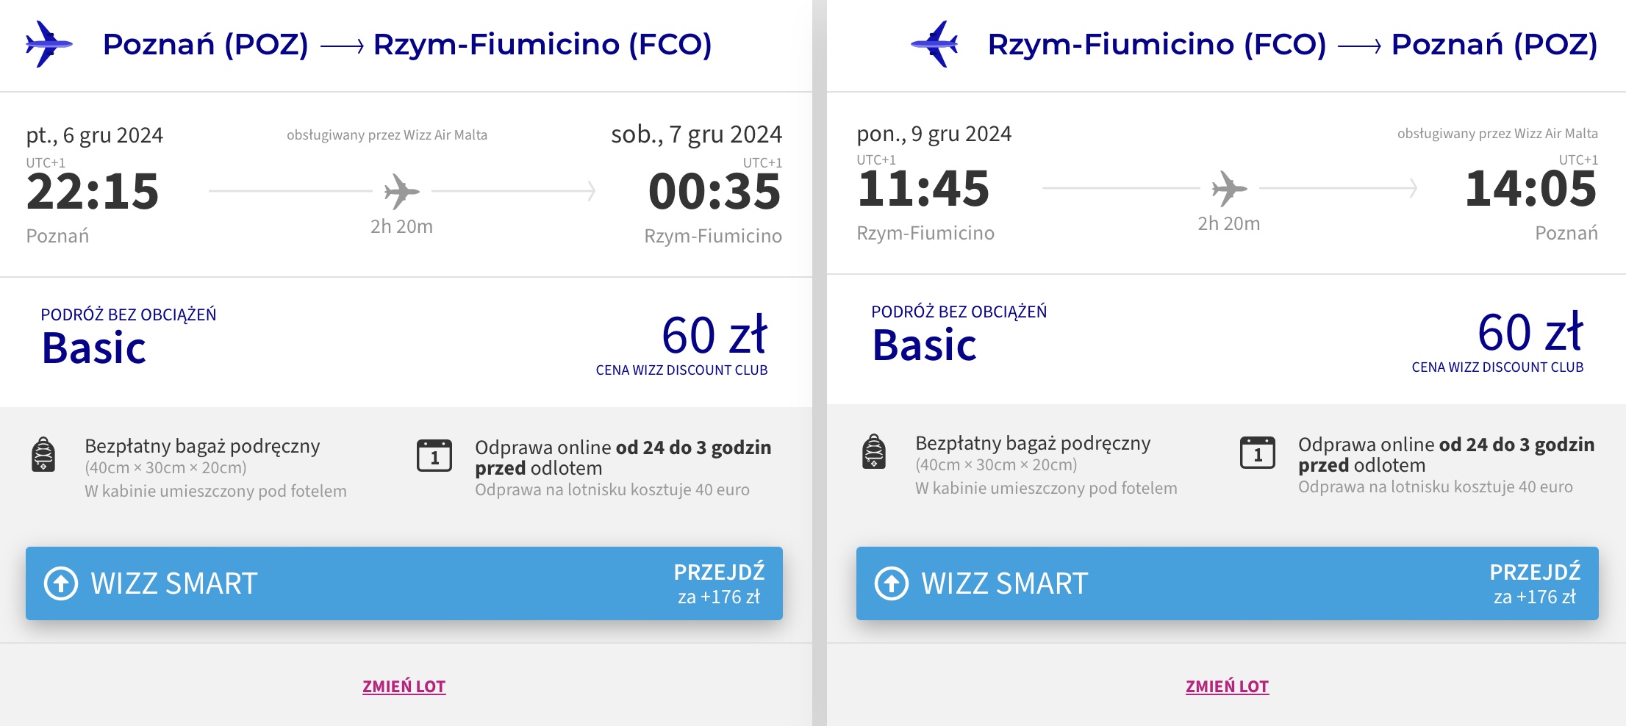Select the 60 zł price on outbound flight
1626x726 pixels.
coord(714,335)
